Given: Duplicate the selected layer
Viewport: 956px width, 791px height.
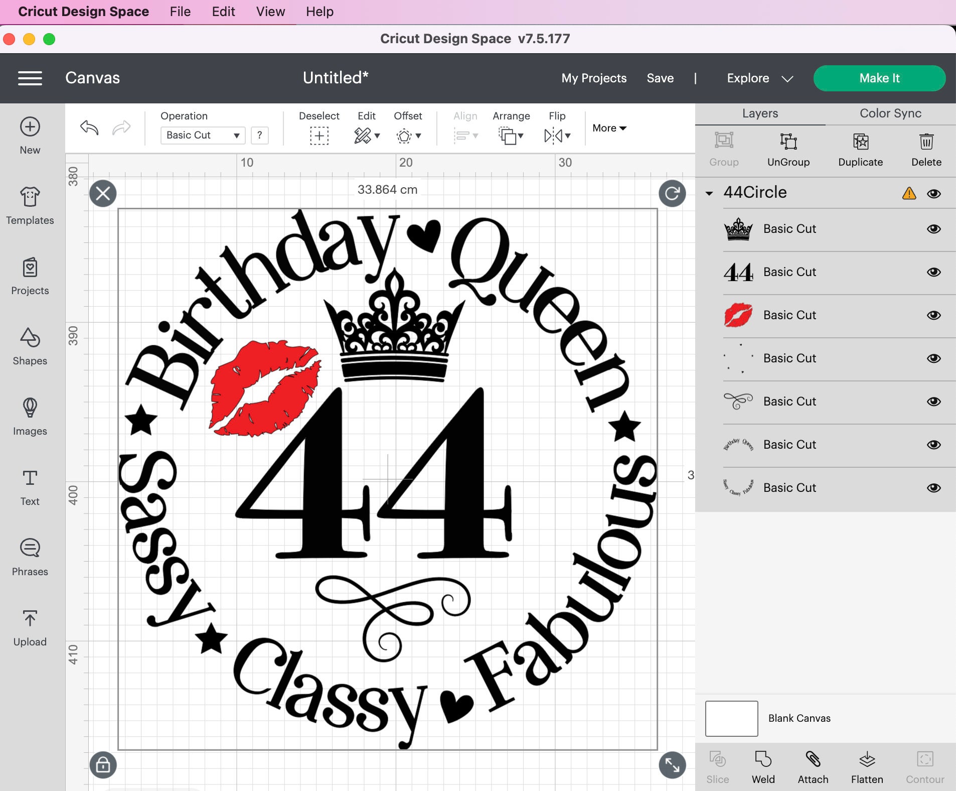Looking at the screenshot, I should 861,149.
